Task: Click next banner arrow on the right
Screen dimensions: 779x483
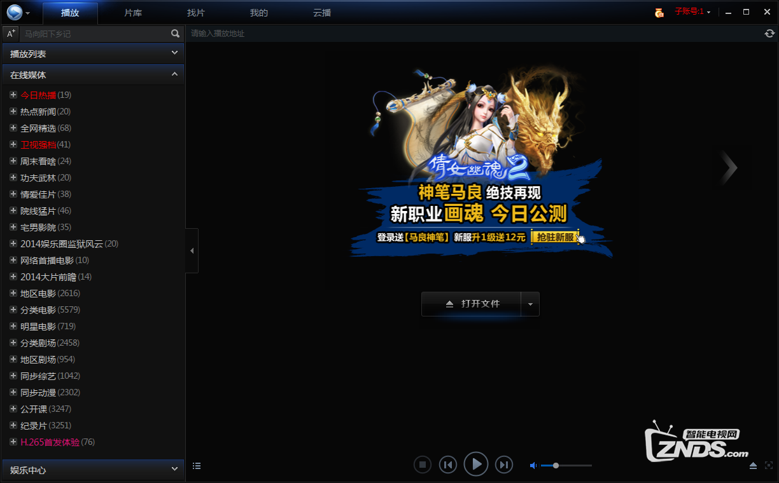Action: tap(729, 168)
